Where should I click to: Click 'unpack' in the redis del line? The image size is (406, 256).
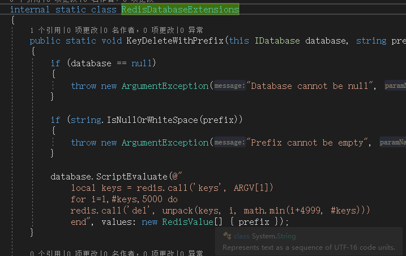177,211
